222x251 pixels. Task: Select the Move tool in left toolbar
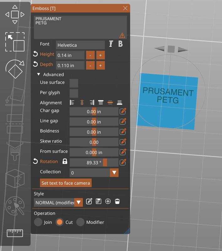(15, 14)
